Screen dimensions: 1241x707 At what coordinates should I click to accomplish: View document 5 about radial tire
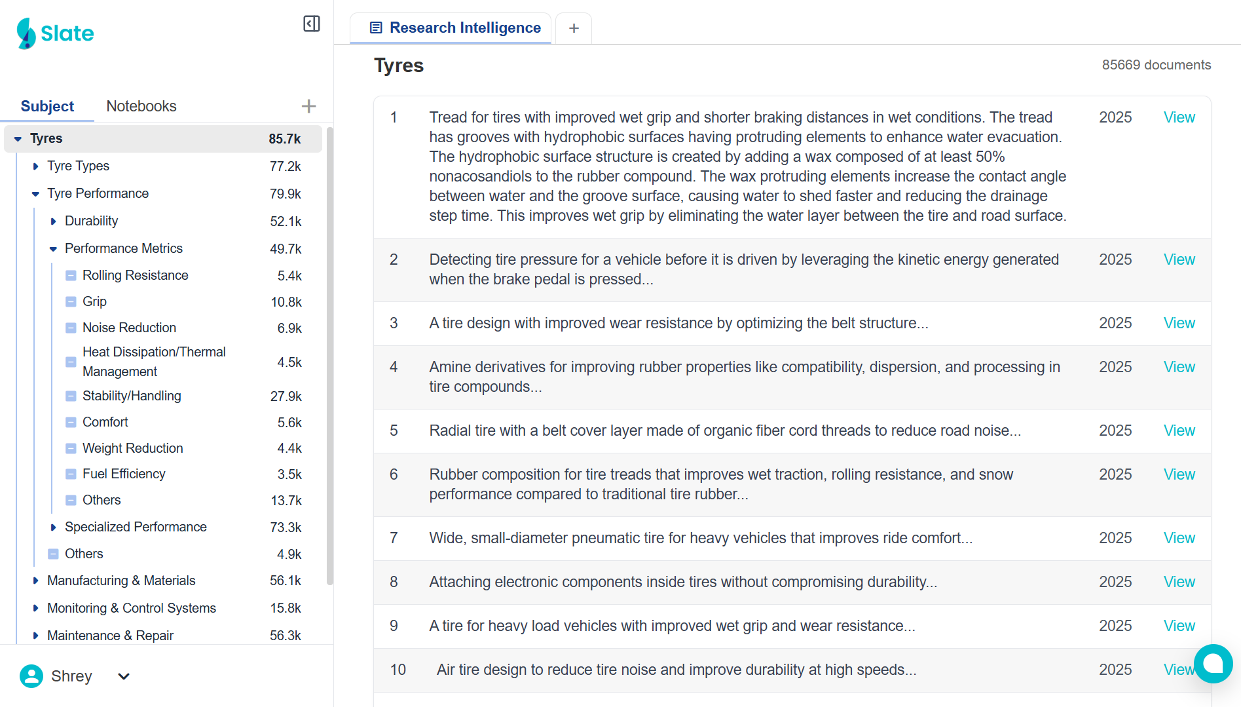coord(1179,430)
